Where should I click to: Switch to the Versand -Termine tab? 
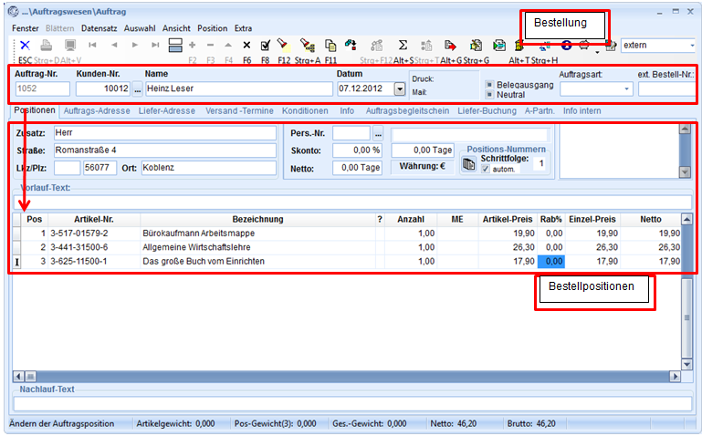pyautogui.click(x=239, y=111)
